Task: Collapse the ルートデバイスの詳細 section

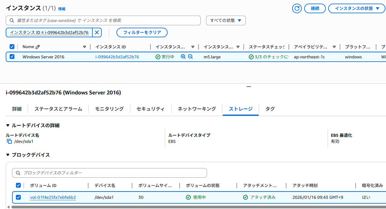Action: [x=8, y=125]
